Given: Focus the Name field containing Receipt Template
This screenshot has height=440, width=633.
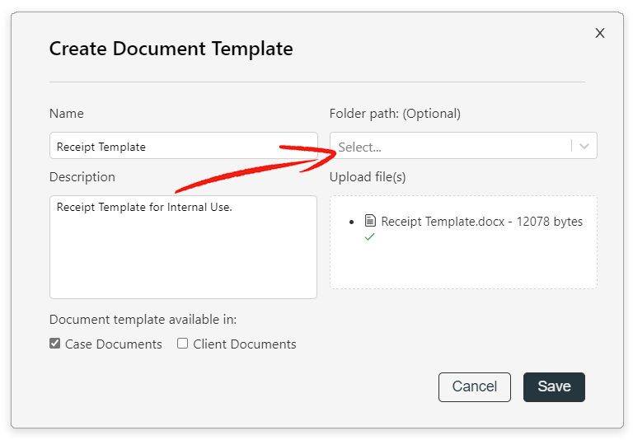Looking at the screenshot, I should (x=183, y=146).
